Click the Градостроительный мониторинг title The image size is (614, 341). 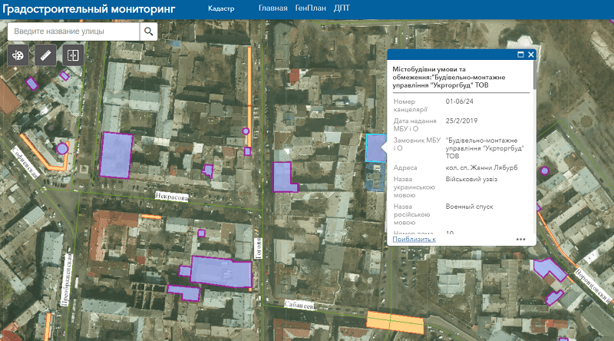click(x=89, y=9)
